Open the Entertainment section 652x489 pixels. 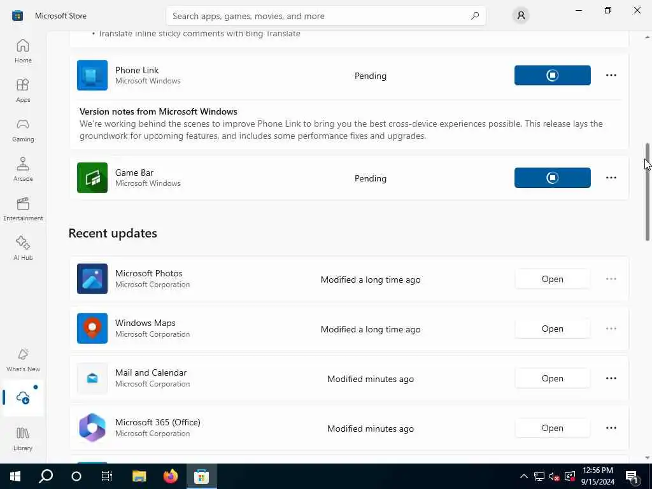pos(23,209)
